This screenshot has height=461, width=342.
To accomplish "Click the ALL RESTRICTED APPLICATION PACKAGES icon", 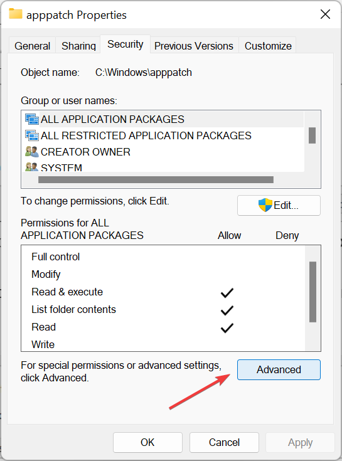I will [32, 135].
